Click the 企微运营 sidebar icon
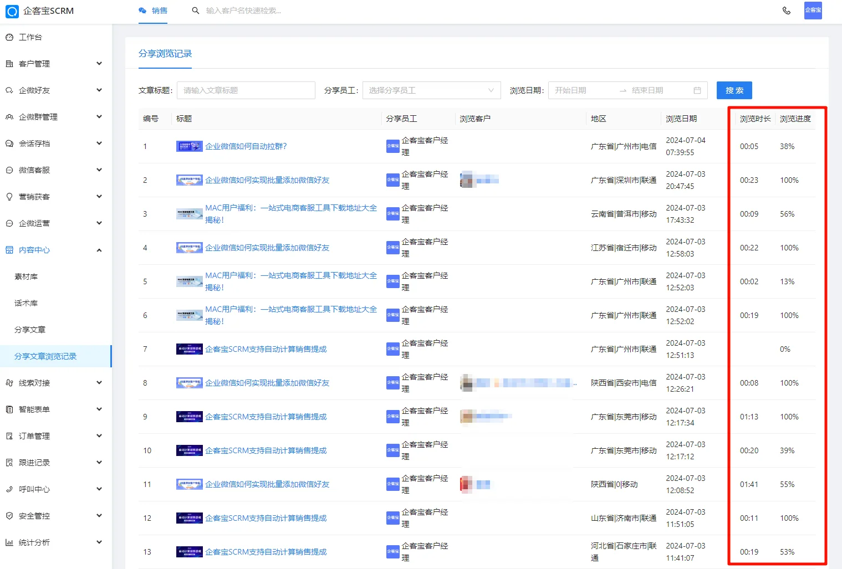842x569 pixels. pyautogui.click(x=9, y=223)
